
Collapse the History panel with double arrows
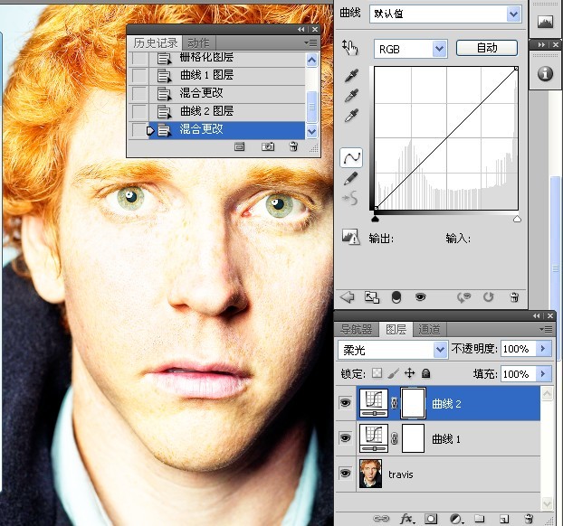click(x=301, y=30)
